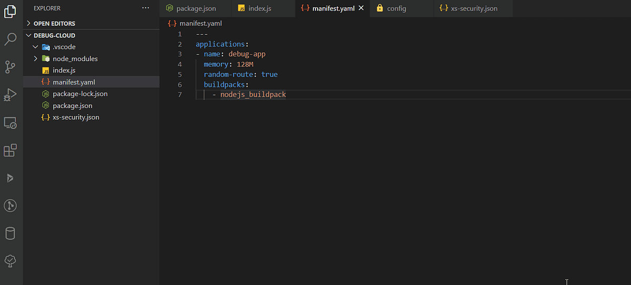Open the Search view icon
631x285 pixels.
tap(11, 39)
